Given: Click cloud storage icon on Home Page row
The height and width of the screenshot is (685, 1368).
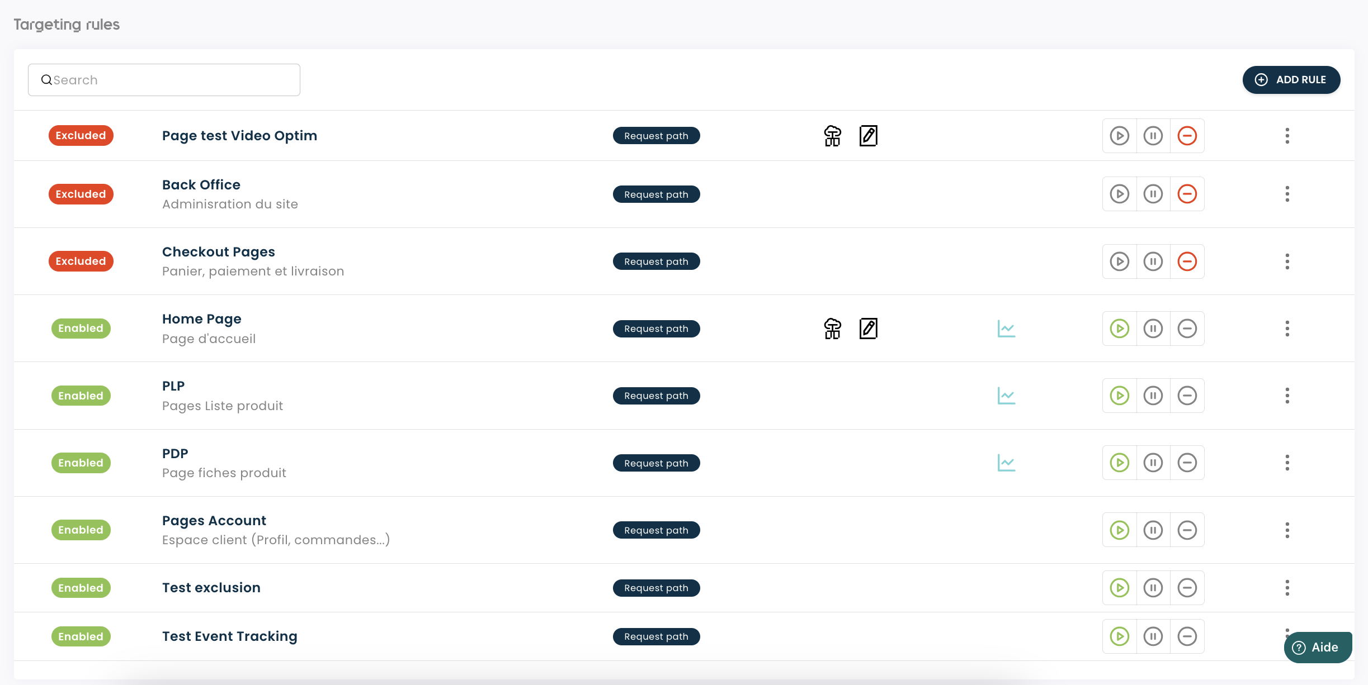Looking at the screenshot, I should coord(832,329).
